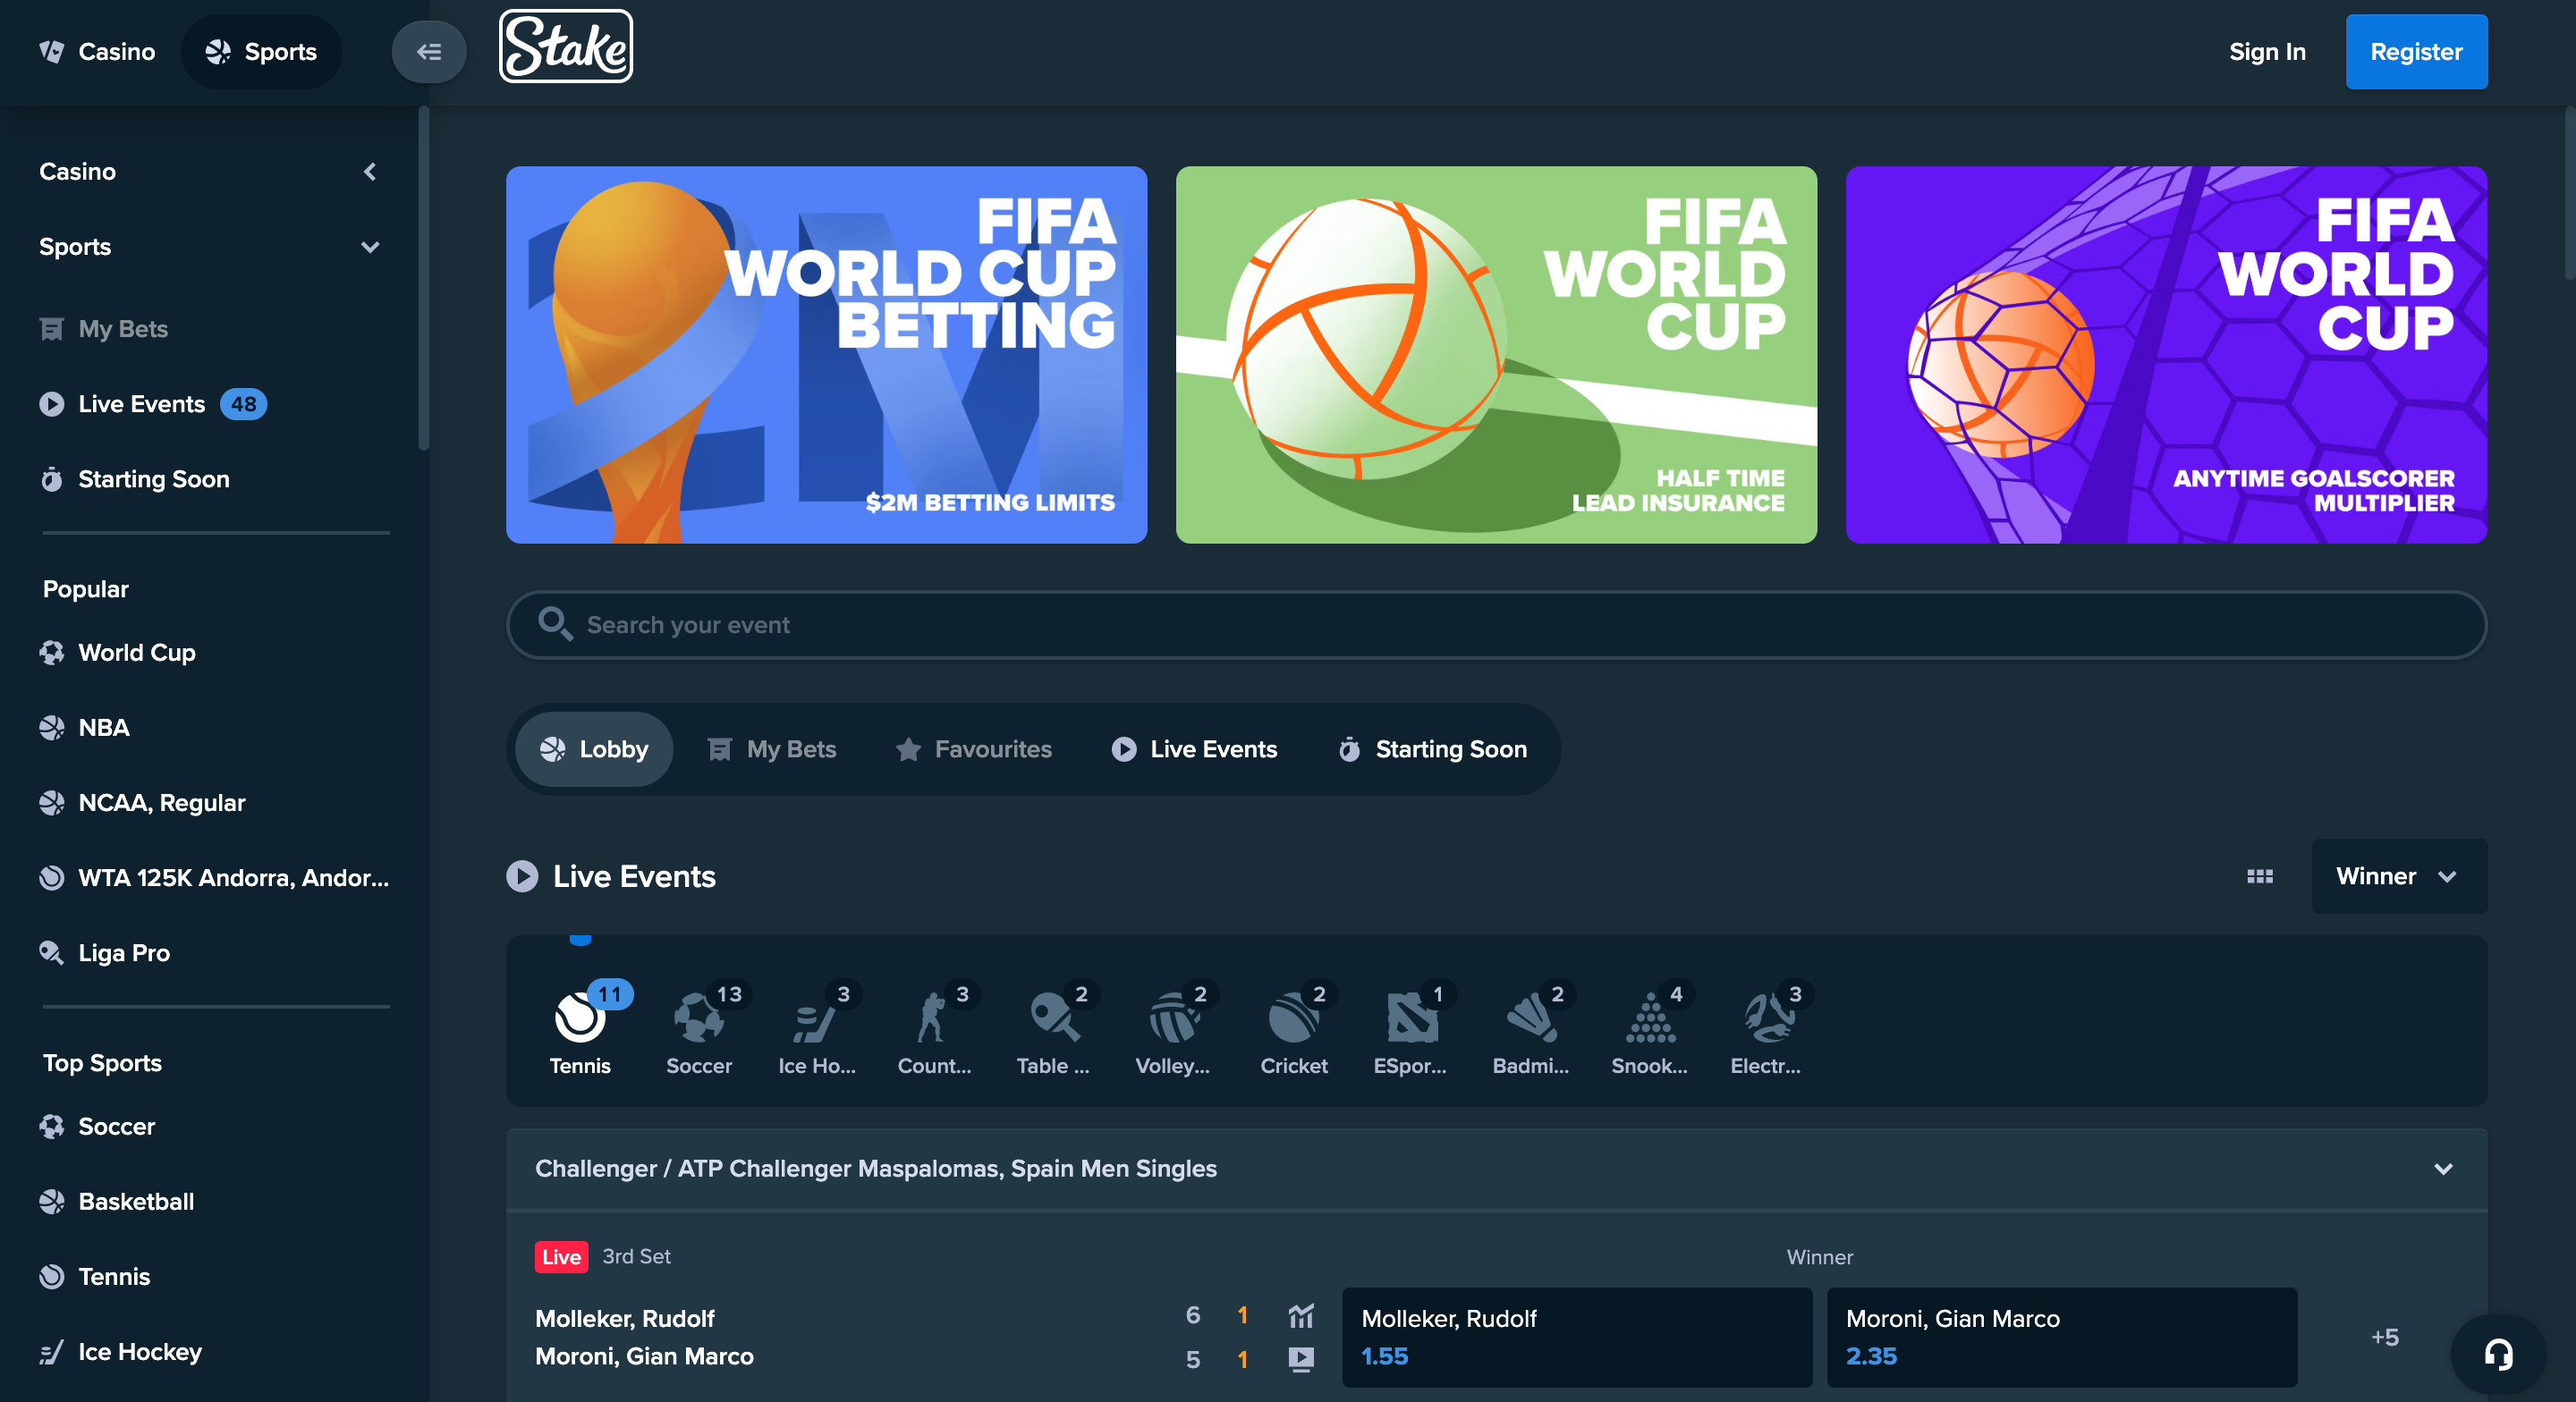Collapse the ATP Challenger Maspalomas section
The image size is (2576, 1402).
tap(2443, 1168)
